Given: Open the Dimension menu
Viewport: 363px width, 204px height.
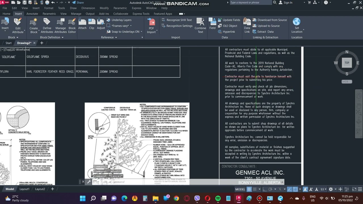Looking at the screenshot, I should (88, 8).
